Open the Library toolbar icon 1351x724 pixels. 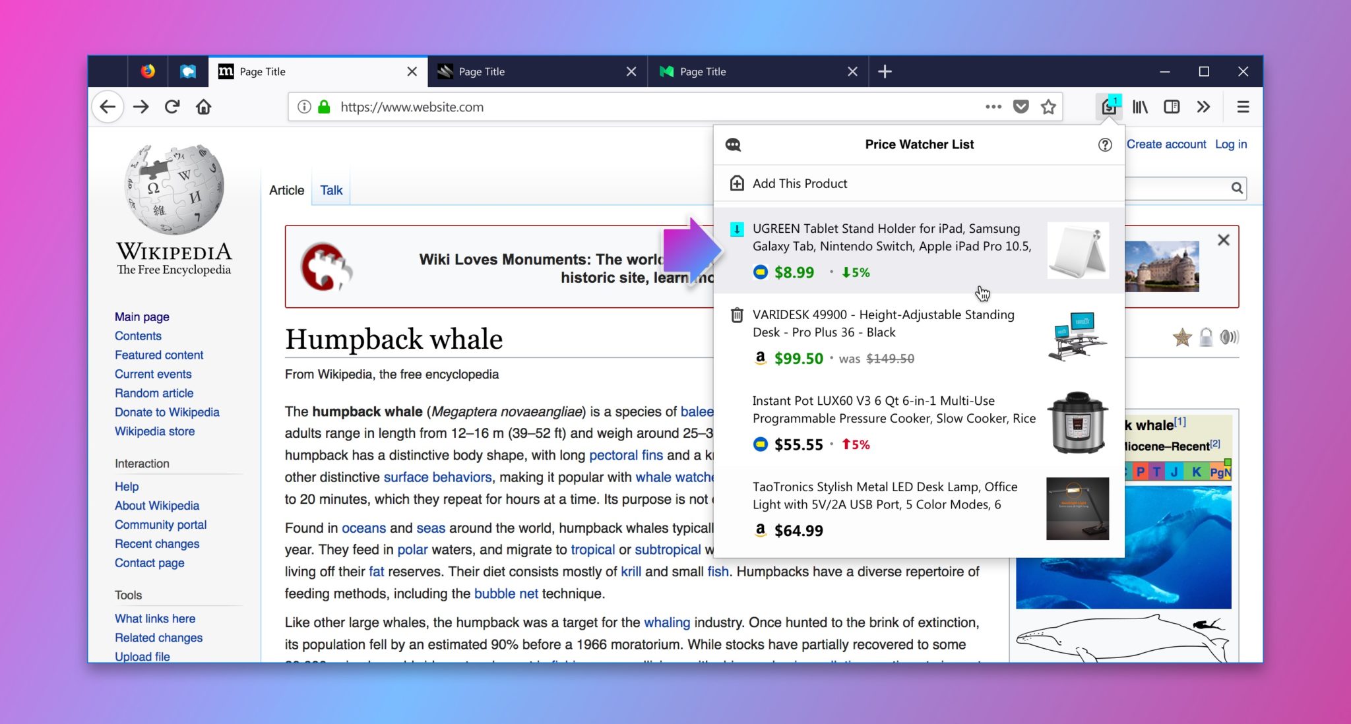(x=1140, y=107)
